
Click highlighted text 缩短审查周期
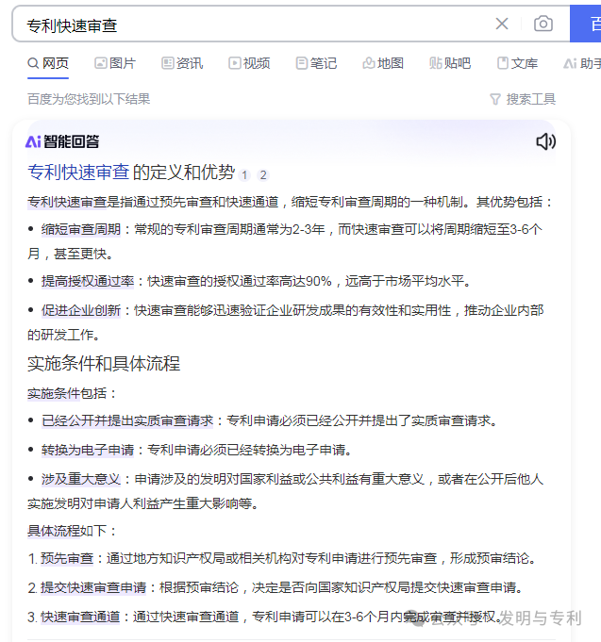click(x=81, y=229)
